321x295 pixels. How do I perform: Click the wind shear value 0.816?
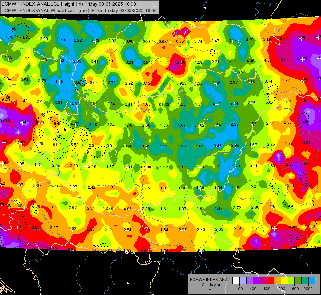pyautogui.click(x=5, y=121)
